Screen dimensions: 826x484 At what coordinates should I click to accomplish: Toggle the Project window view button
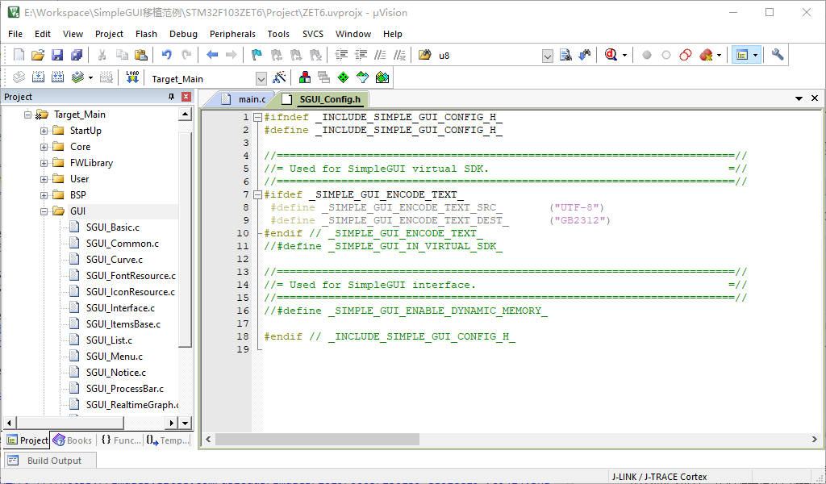click(742, 55)
